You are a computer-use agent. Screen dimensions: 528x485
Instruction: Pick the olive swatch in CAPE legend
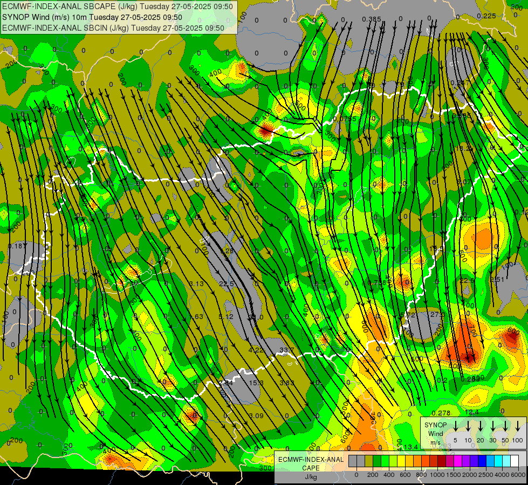[x=369, y=461]
